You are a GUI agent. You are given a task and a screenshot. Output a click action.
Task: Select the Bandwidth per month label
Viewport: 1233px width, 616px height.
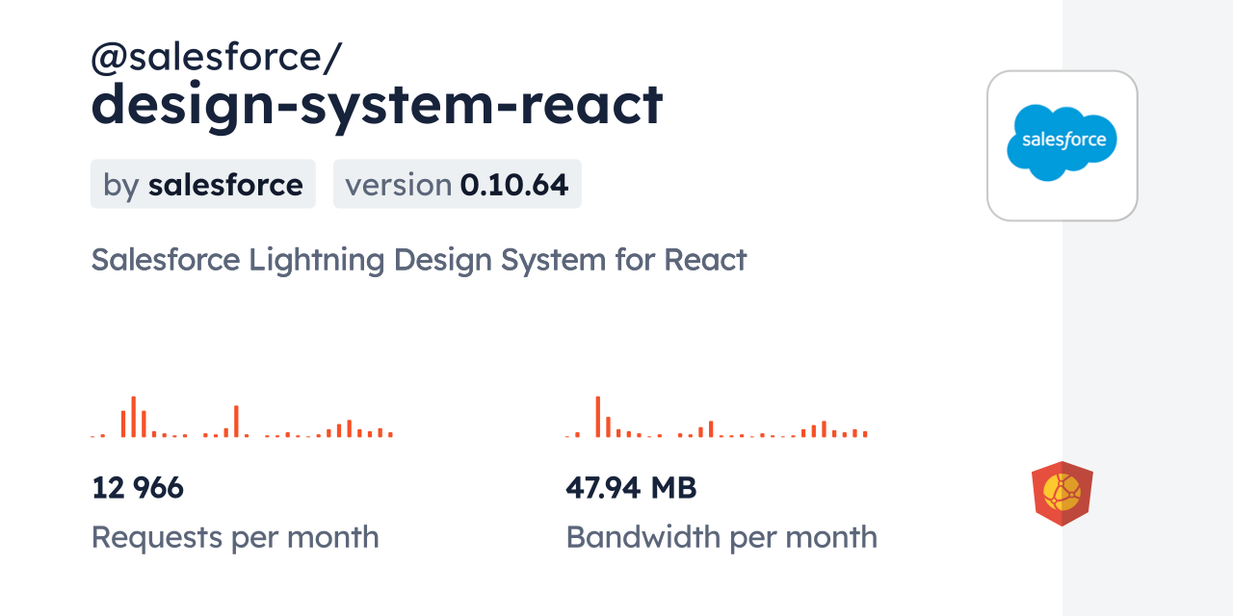[x=721, y=537]
